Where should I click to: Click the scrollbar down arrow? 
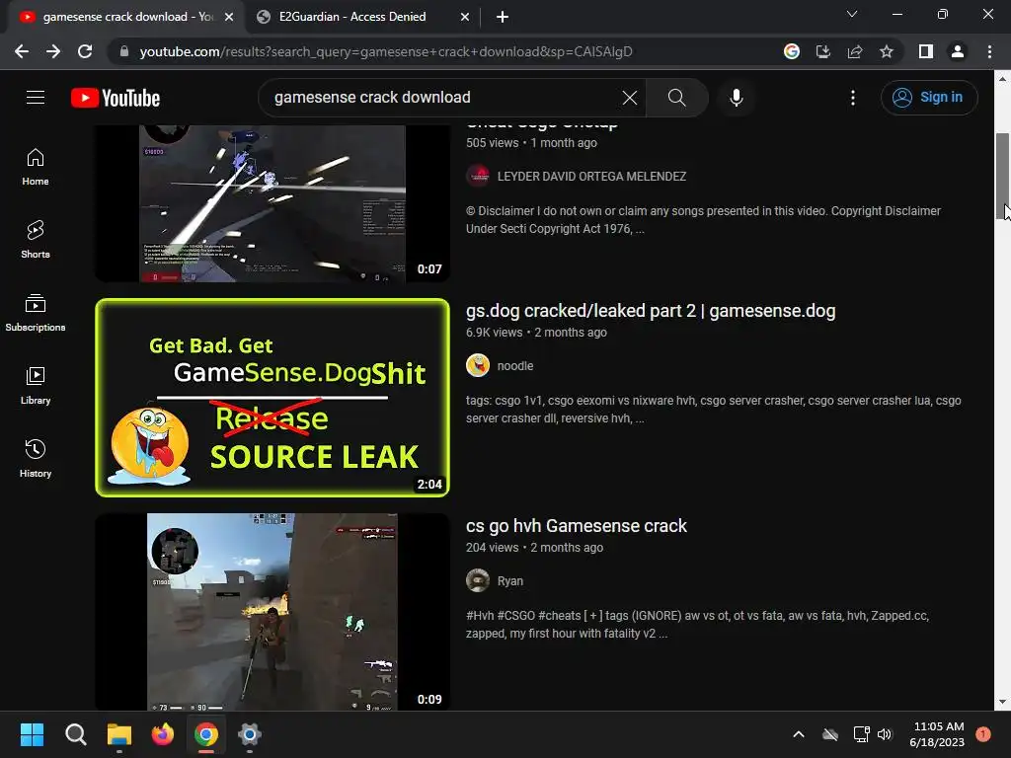pyautogui.click(x=1002, y=702)
